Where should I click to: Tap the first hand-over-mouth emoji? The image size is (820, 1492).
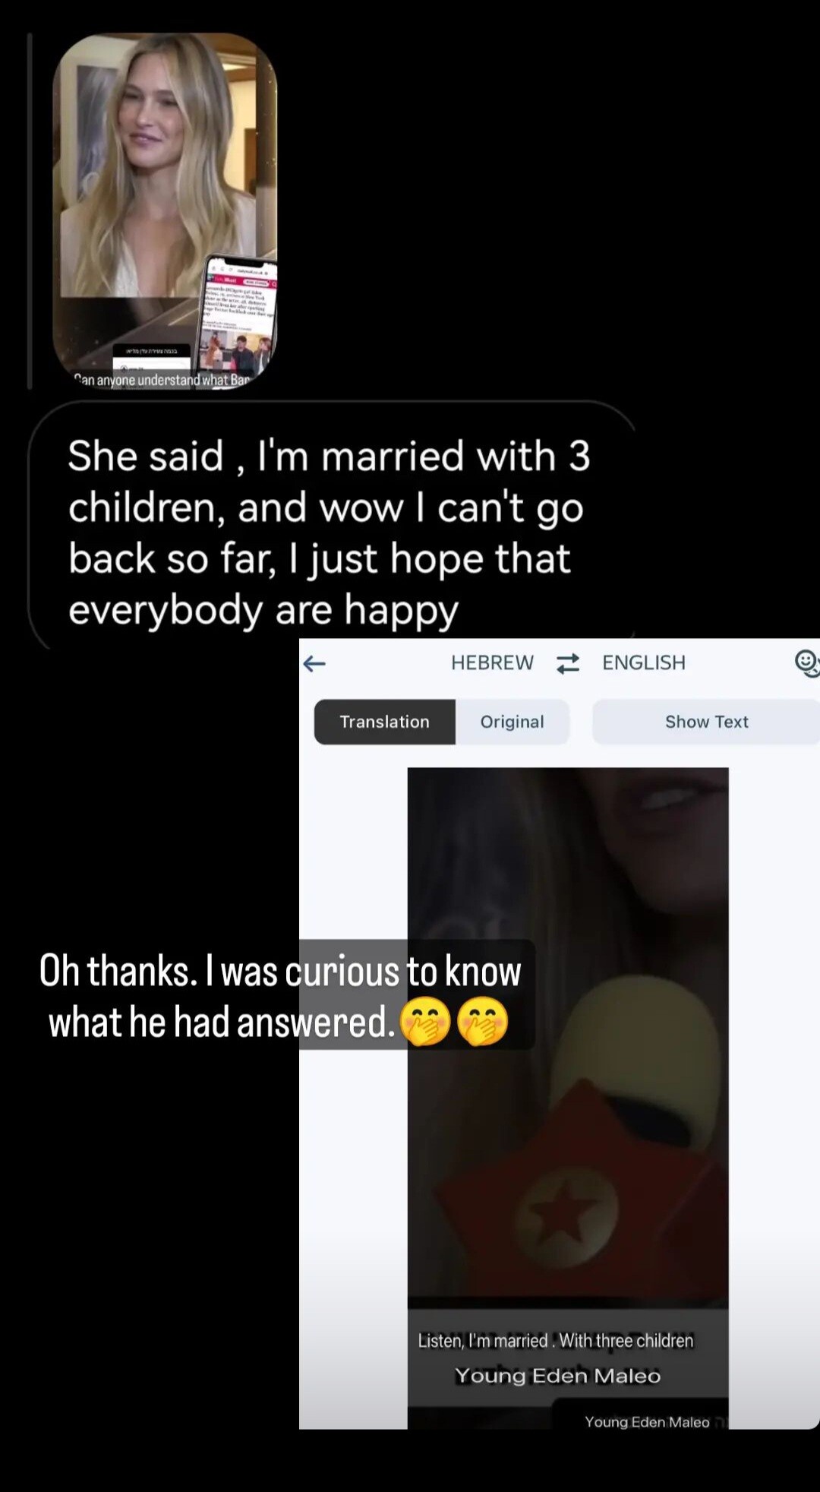click(x=424, y=1022)
